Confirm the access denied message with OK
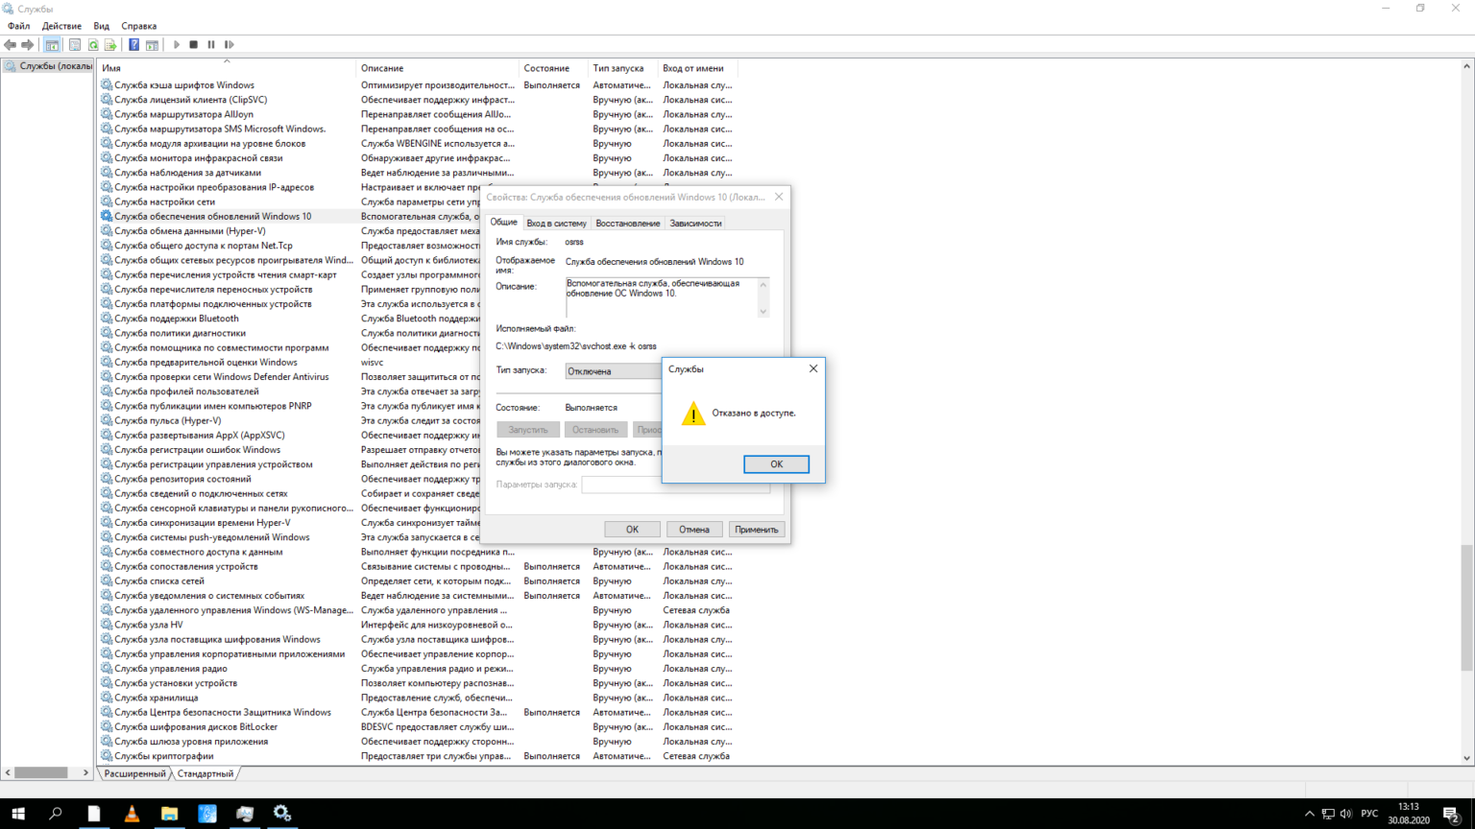Screen dimensions: 1475x829 [x=776, y=464]
